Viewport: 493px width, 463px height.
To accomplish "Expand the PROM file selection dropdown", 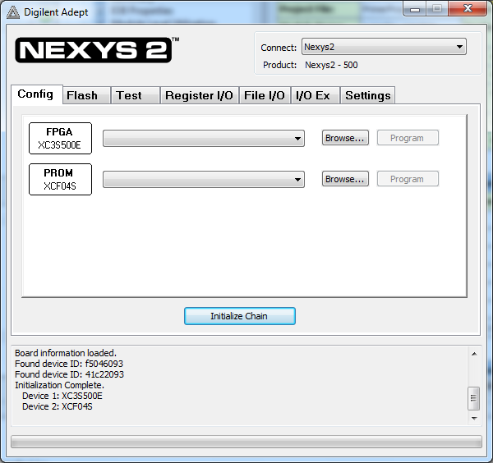I will 204,179.
